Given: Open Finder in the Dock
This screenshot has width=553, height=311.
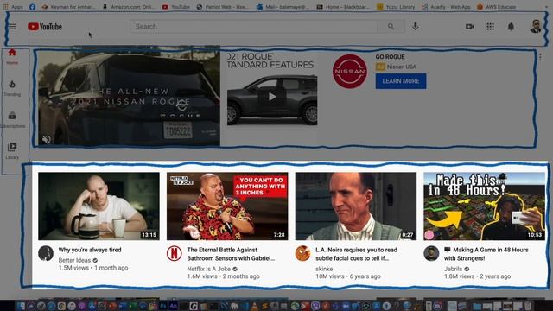Looking at the screenshot, I should [21, 306].
